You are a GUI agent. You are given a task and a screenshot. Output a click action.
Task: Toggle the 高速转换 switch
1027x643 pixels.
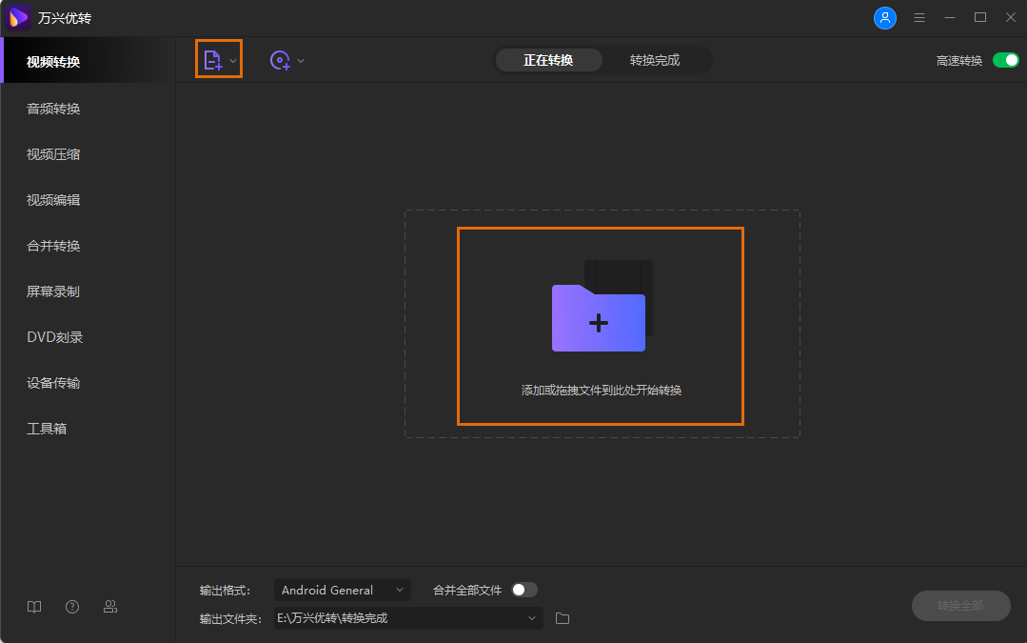[x=1004, y=59]
